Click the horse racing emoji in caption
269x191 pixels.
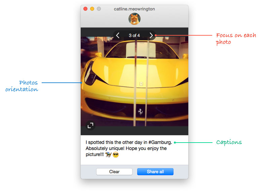coord(108,155)
